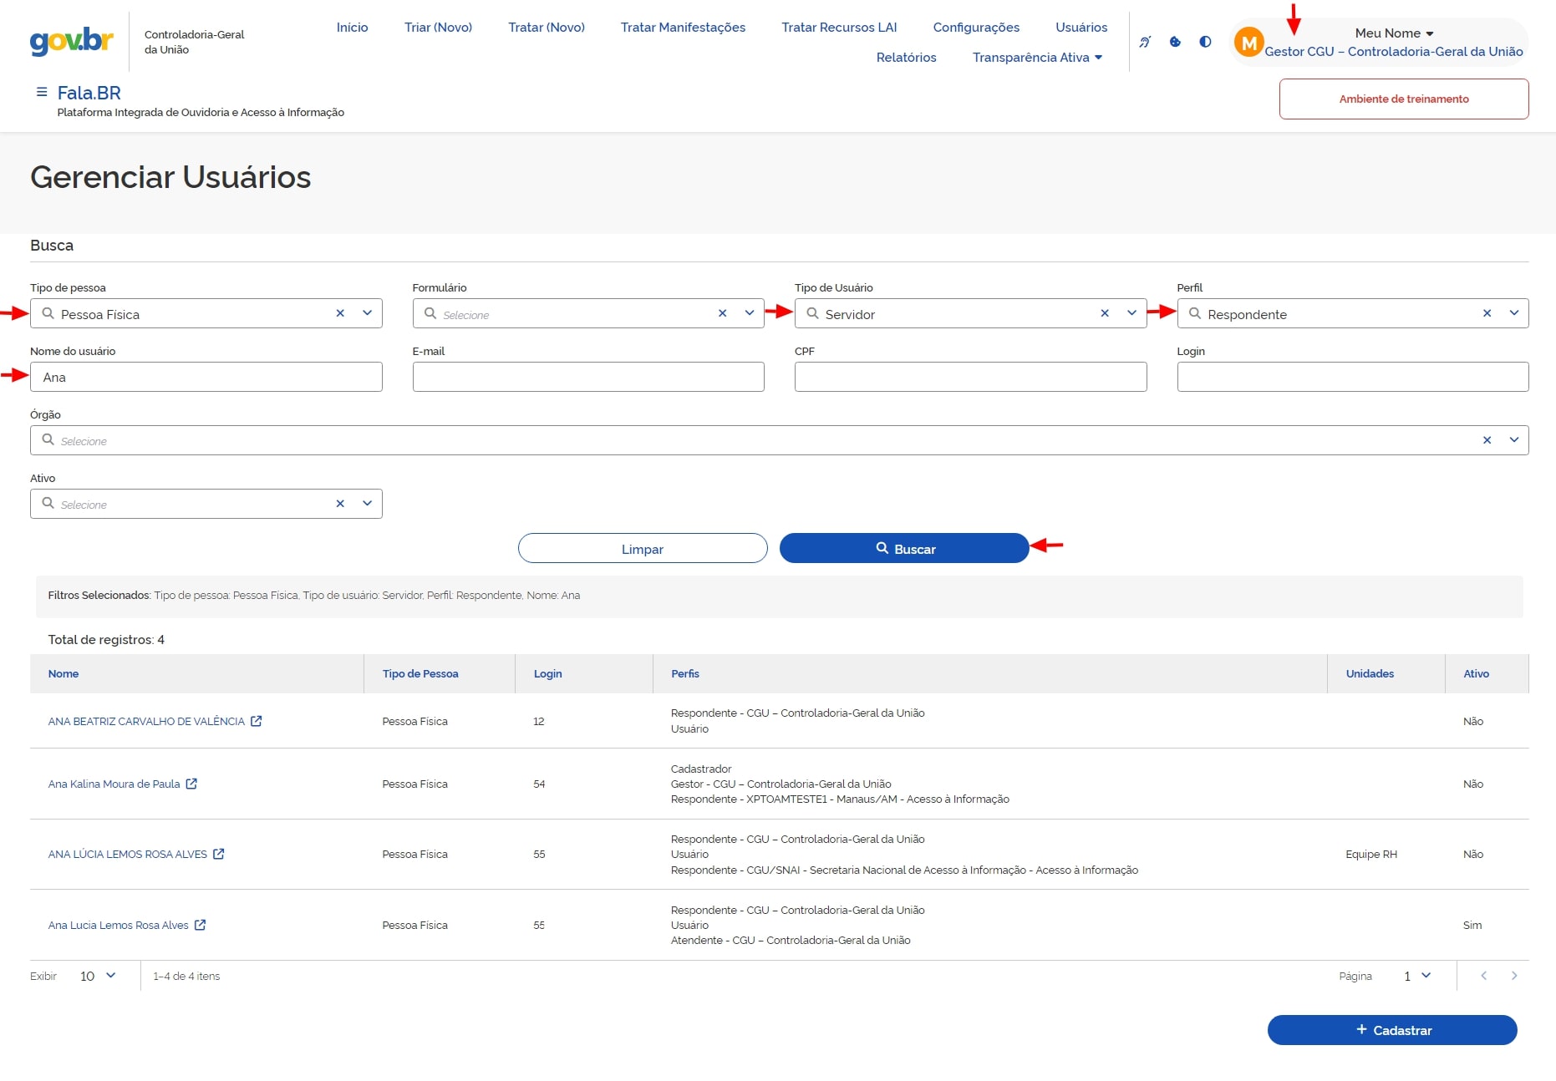Open user Ana Lucia Lemos Rosa Alves
Screen dimensions: 1556x1081
(x=118, y=925)
